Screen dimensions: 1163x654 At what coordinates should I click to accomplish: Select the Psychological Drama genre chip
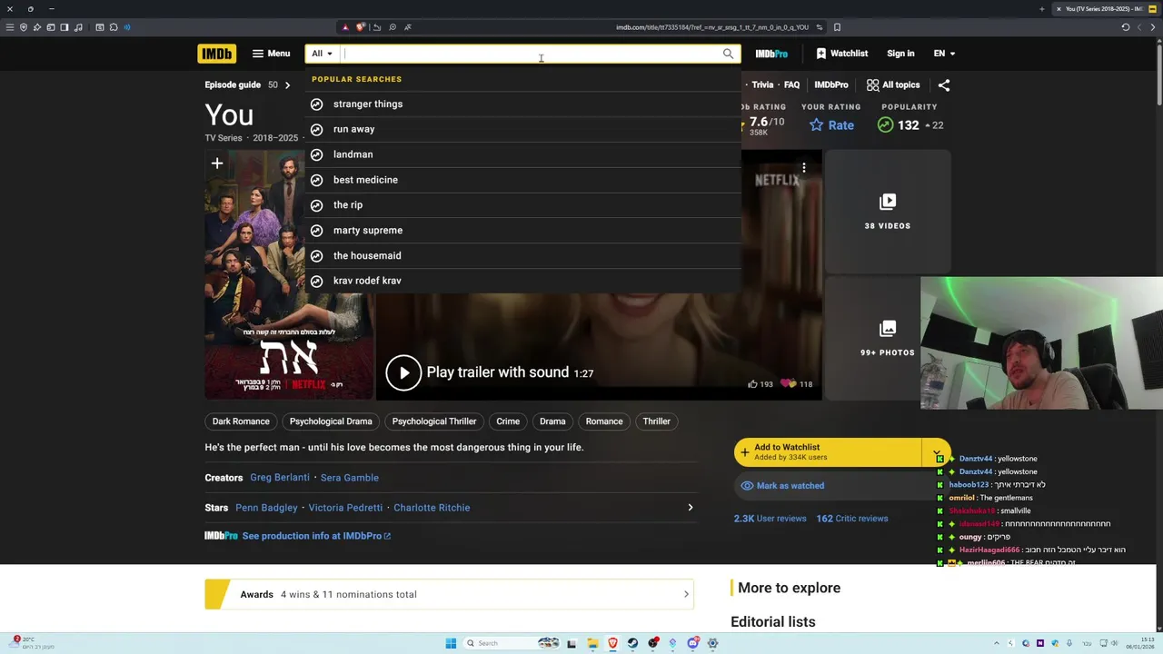point(331,421)
